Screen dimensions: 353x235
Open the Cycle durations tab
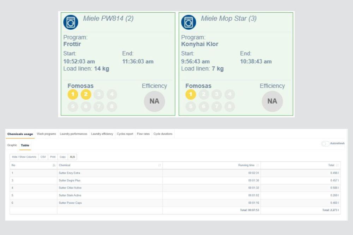click(163, 134)
